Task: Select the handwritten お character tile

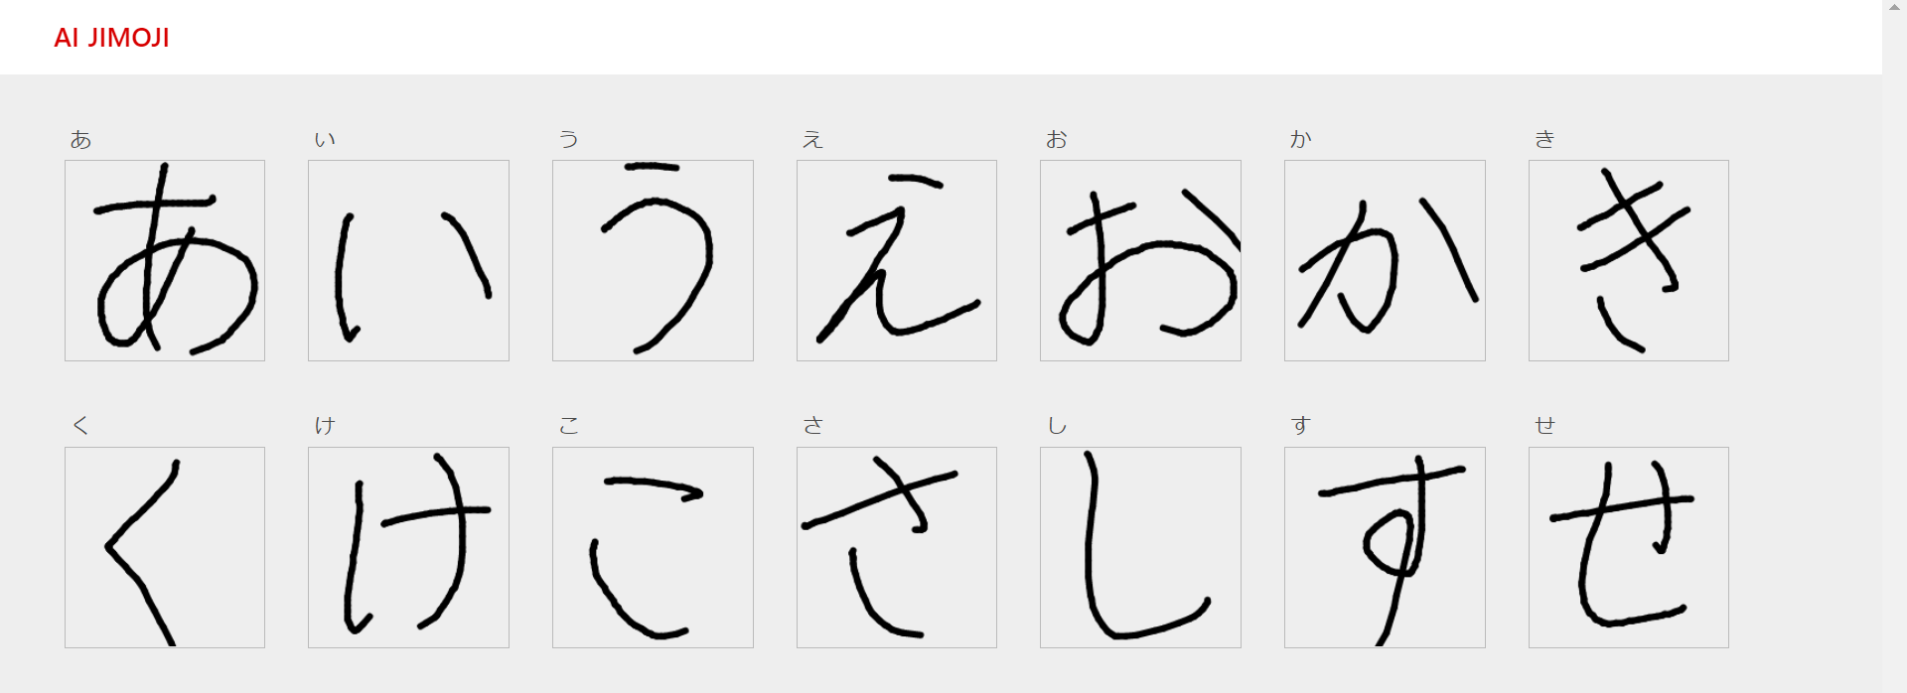Action: (x=1139, y=259)
